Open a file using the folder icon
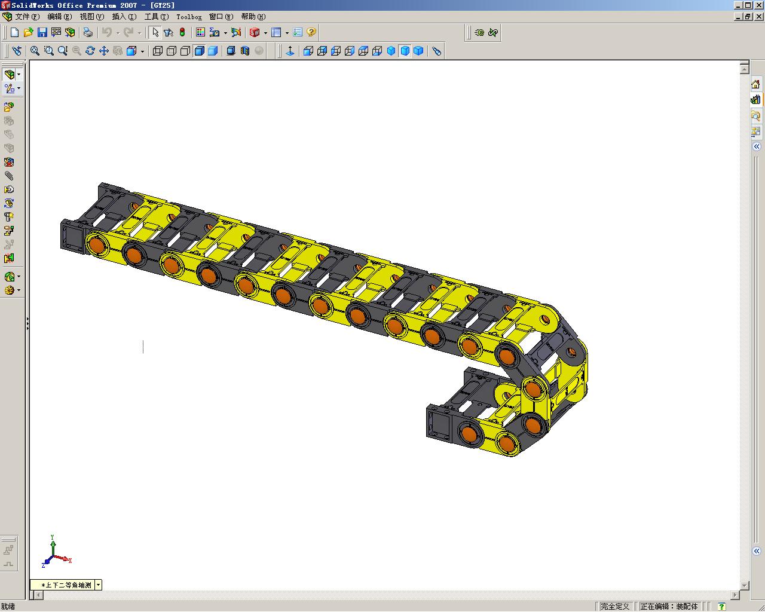The height and width of the screenshot is (612, 765). pyautogui.click(x=28, y=32)
